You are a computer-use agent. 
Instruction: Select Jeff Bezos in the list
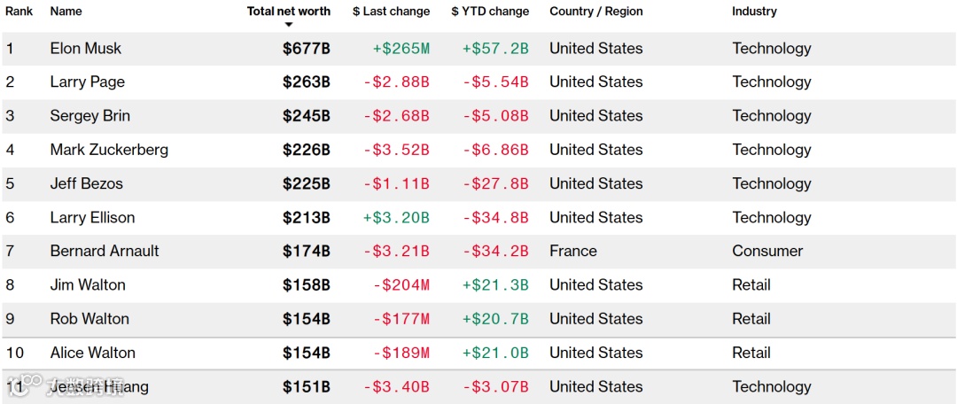click(87, 184)
